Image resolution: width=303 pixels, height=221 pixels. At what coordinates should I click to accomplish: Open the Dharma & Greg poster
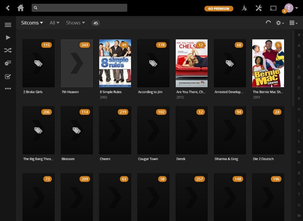coord(230,130)
